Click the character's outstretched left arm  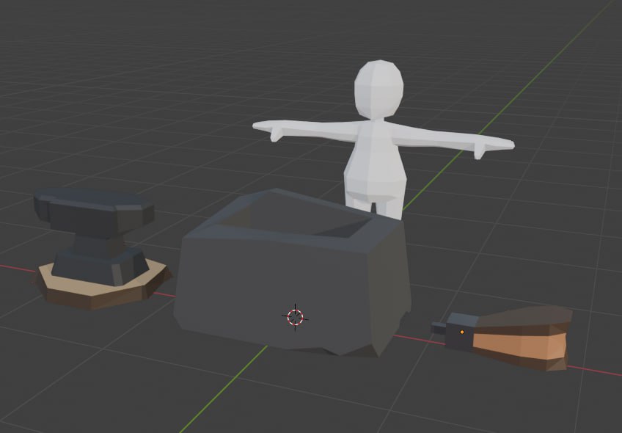[469, 147]
